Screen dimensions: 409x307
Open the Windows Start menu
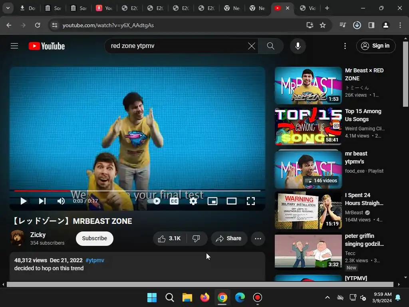pos(152,297)
